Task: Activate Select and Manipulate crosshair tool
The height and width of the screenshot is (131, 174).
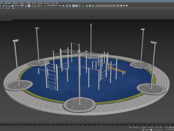Action: pyautogui.click(x=26, y=6)
